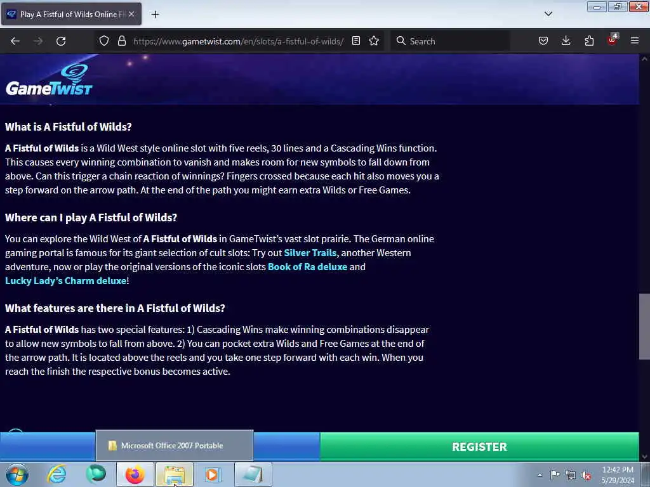Image resolution: width=650 pixels, height=487 pixels.
Task: Click the GameTwist logo
Action: coord(49,80)
